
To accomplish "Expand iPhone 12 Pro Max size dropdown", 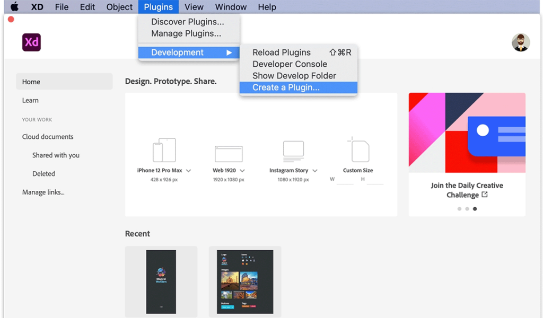I will click(188, 171).
